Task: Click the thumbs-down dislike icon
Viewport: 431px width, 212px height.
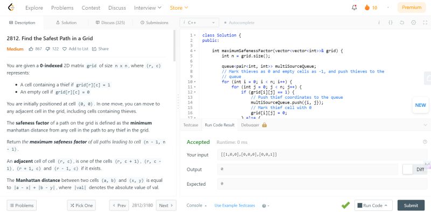Action: (x=48, y=49)
